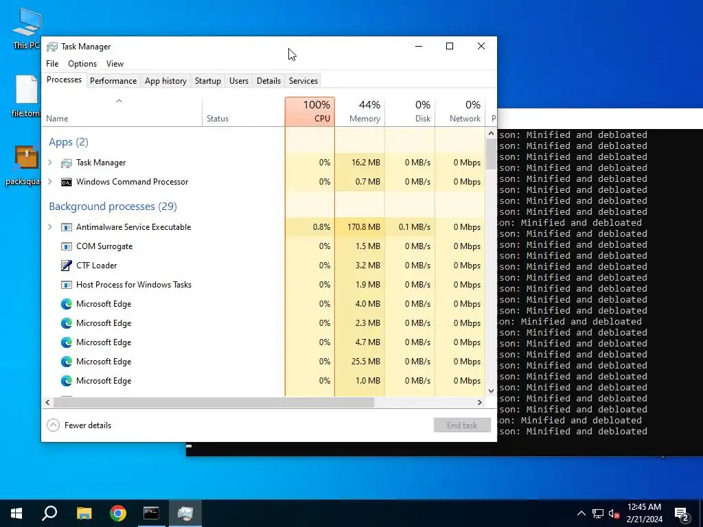Switch to the Services tab
Viewport: 703px width, 527px height.
pos(303,81)
